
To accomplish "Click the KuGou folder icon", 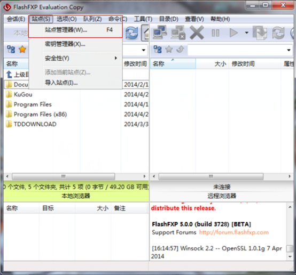I will 9,94.
